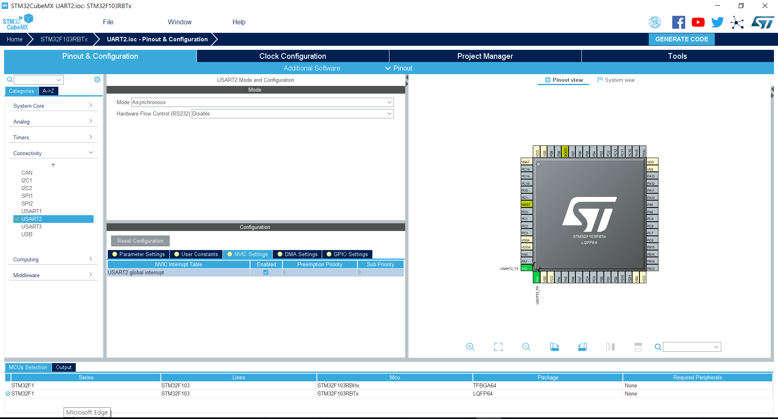
Task: Click the PB12 pin on the chip
Action: tap(652, 268)
